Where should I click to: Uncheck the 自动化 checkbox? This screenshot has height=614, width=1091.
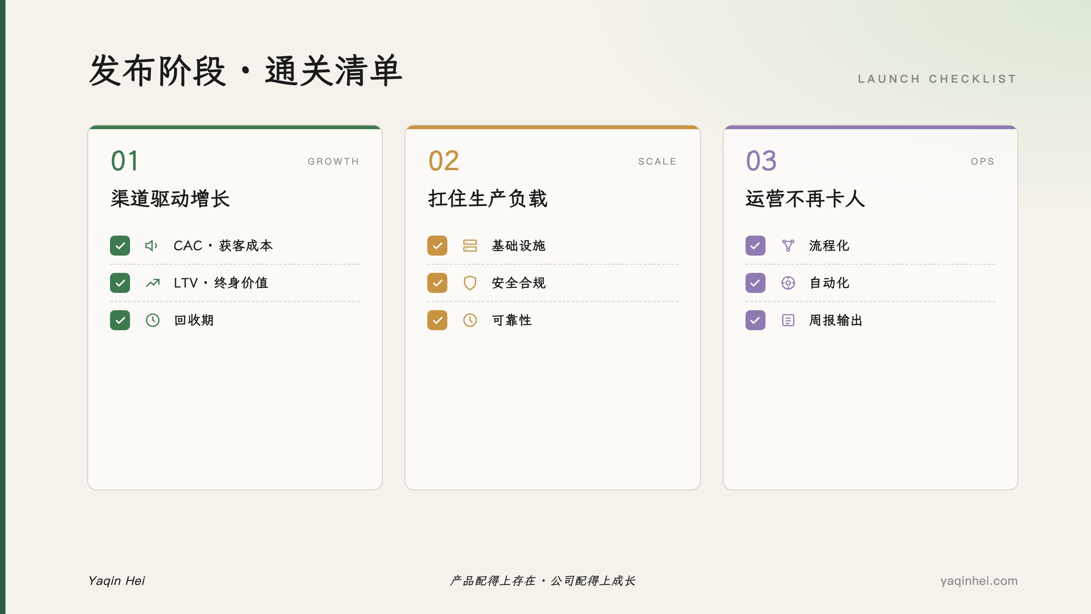(756, 283)
